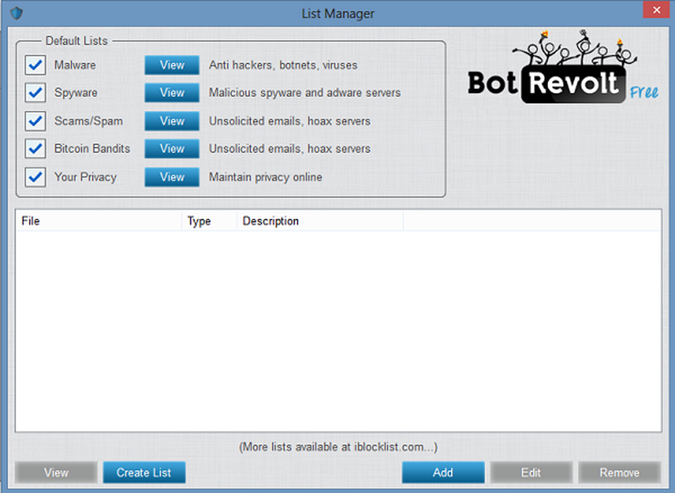Viewport: 675px width, 493px height.
Task: View the Your Privacy list
Action: click(172, 177)
